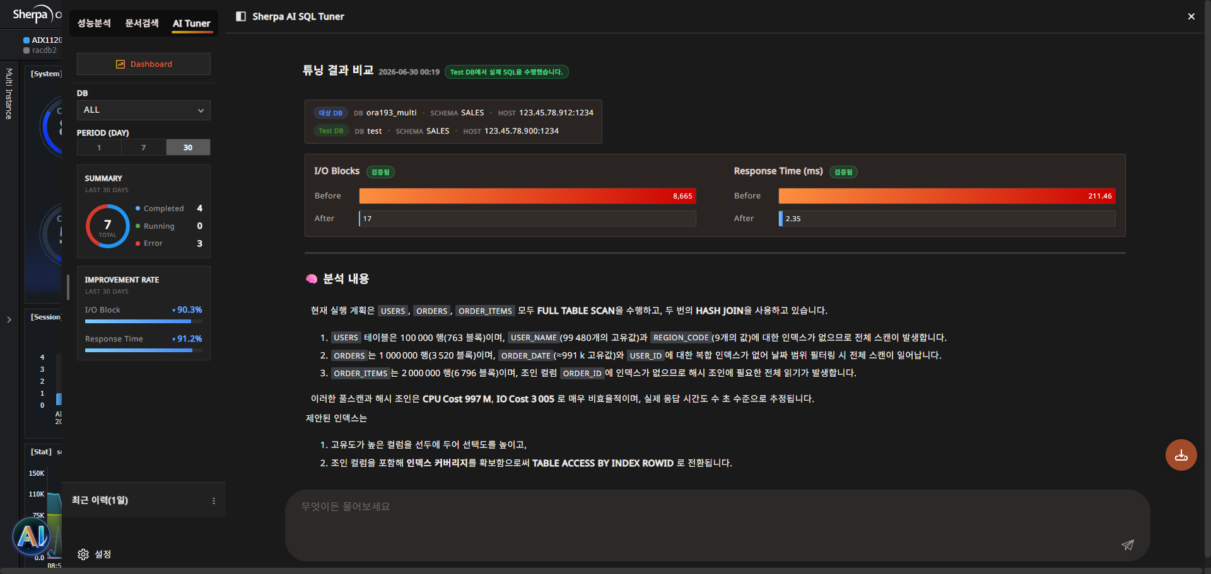Click the AIX1120 instance indicator

(43, 40)
